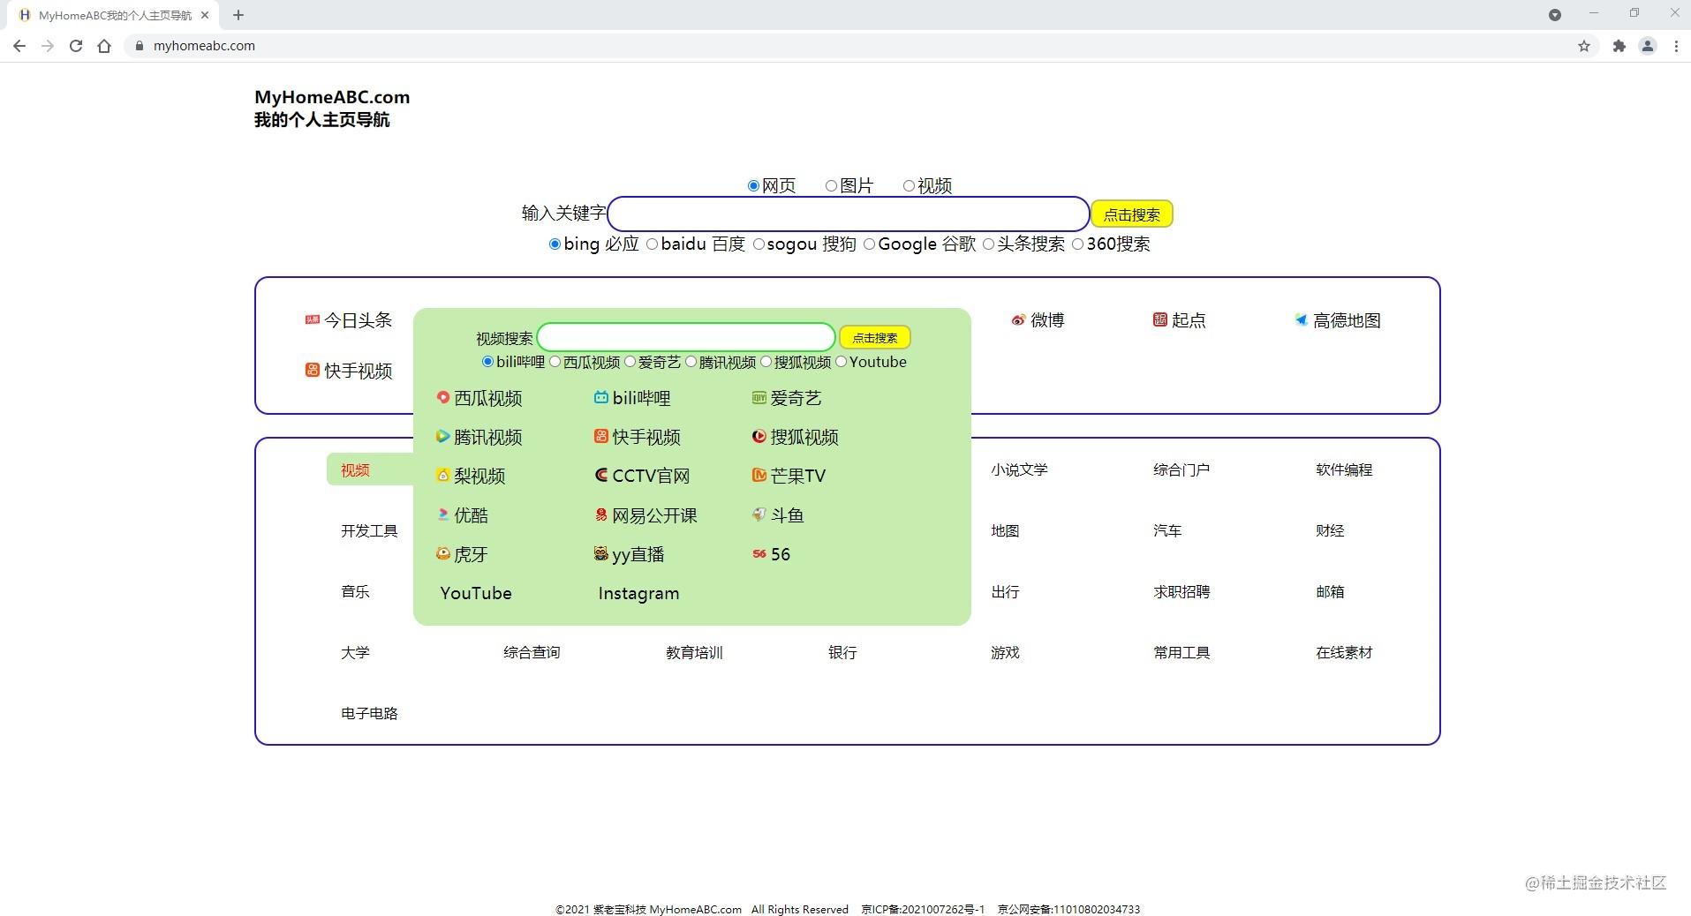Select Youtube radio in video search

841,361
